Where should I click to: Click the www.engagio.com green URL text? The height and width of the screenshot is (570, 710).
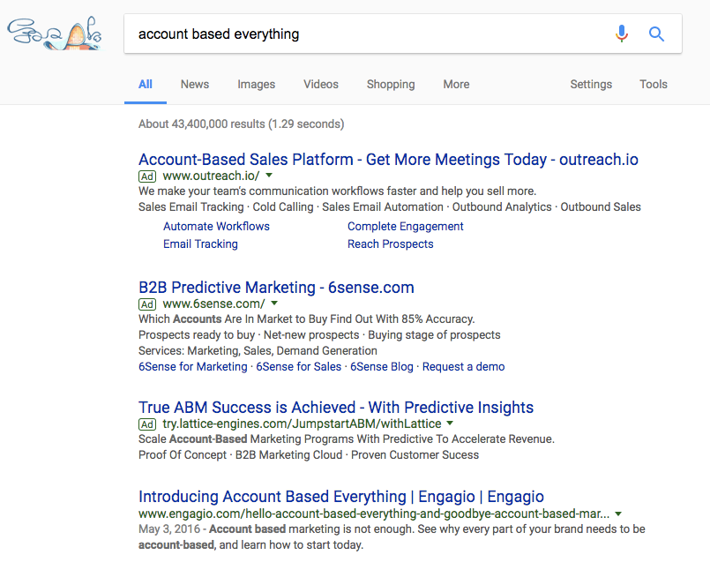click(x=374, y=514)
